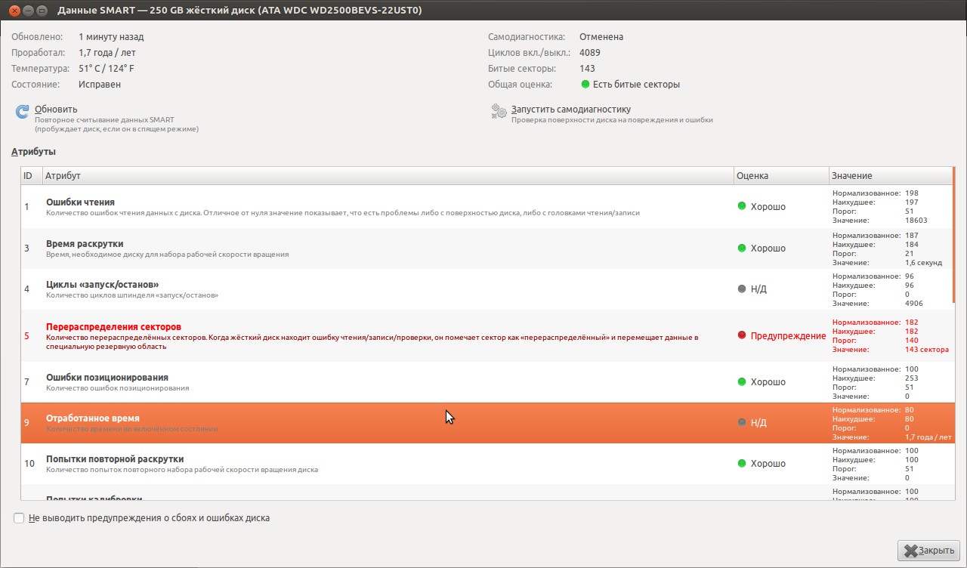Screen dimensions: 967x568
Task: Click the red warning dot beside Предупреждение
Action: (742, 335)
